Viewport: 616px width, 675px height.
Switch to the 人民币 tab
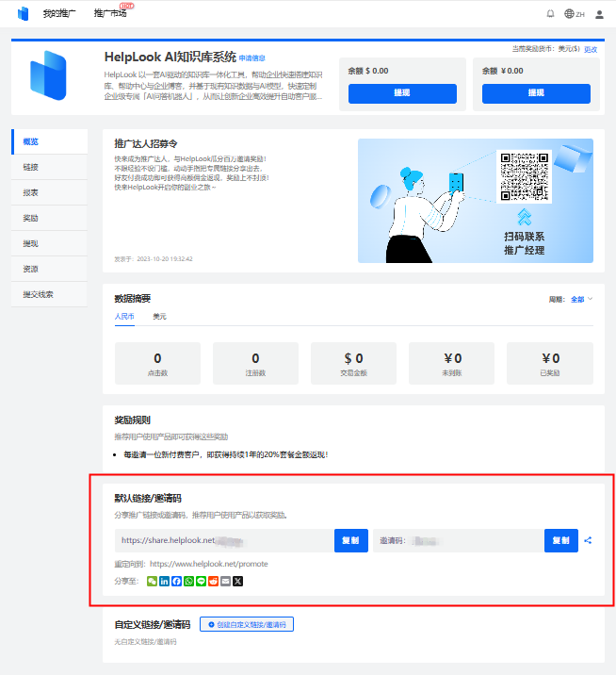124,317
